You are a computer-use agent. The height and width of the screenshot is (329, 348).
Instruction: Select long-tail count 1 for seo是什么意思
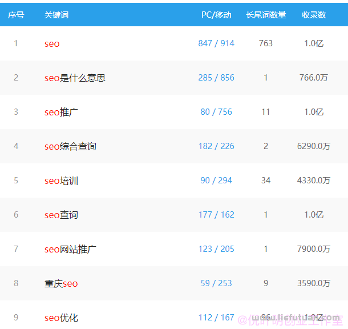coord(265,78)
